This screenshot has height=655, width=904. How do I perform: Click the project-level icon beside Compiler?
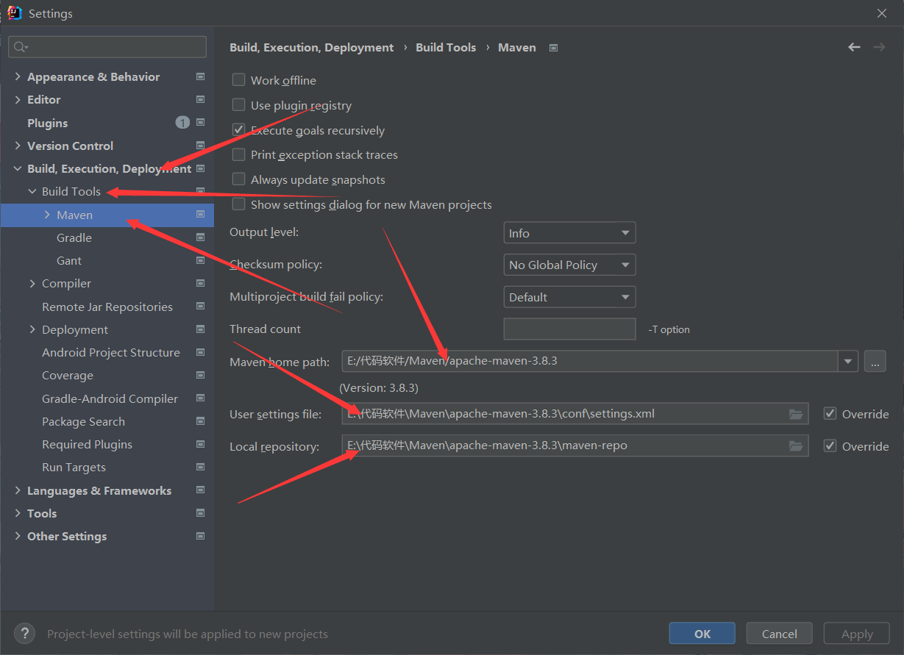[200, 283]
